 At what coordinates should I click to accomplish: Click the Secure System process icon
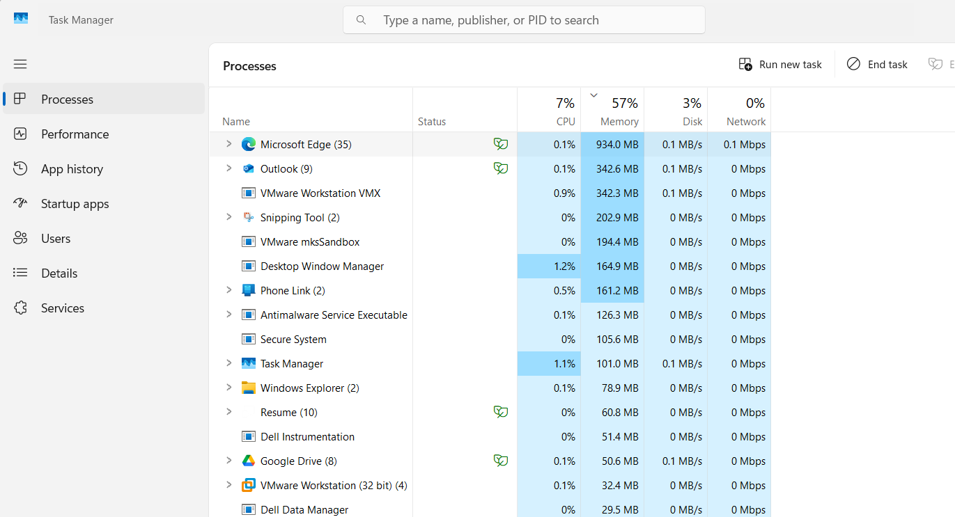[249, 339]
